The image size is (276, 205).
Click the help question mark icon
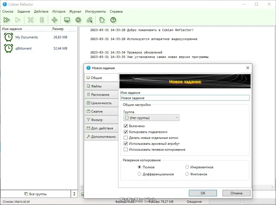tap(113, 20)
